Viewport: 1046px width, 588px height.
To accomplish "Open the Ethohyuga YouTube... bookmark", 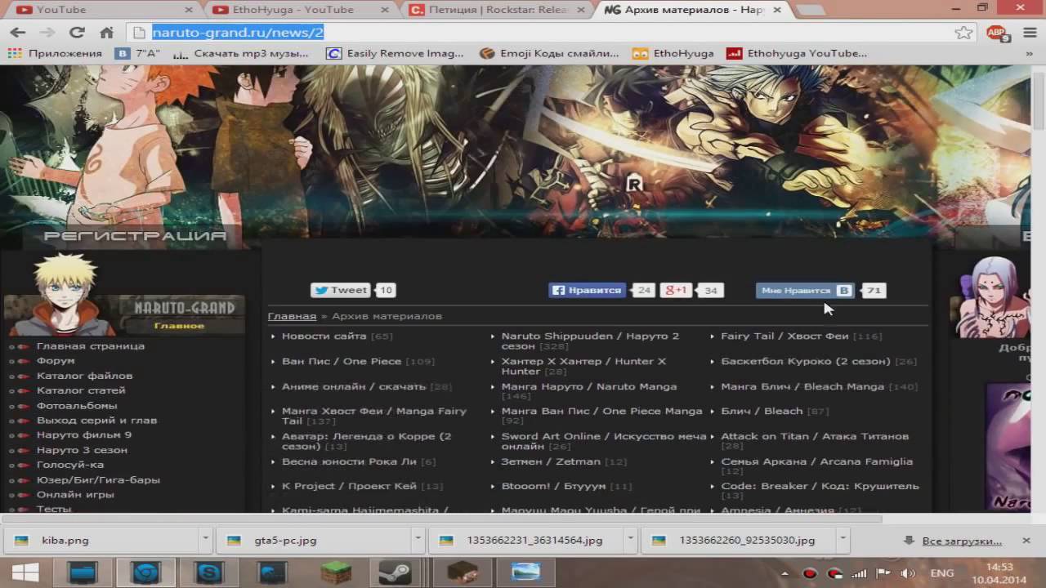I will [x=798, y=53].
